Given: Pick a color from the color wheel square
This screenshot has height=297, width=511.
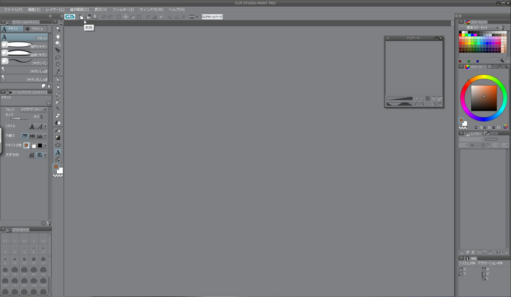Looking at the screenshot, I should (484, 97).
